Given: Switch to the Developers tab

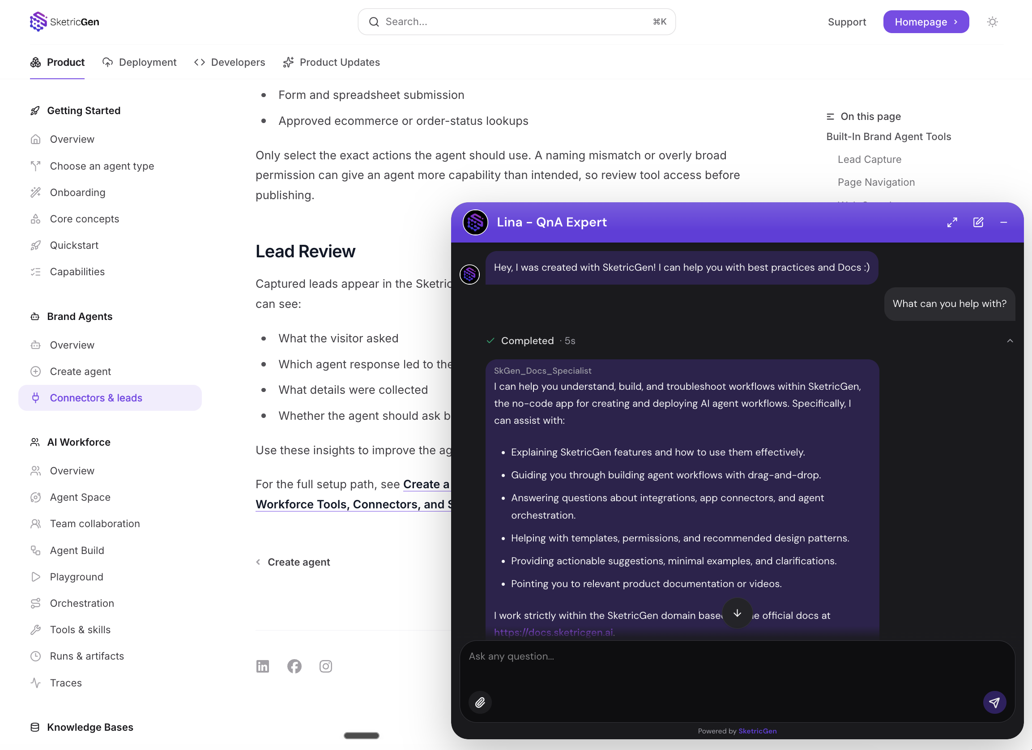Looking at the screenshot, I should [229, 62].
